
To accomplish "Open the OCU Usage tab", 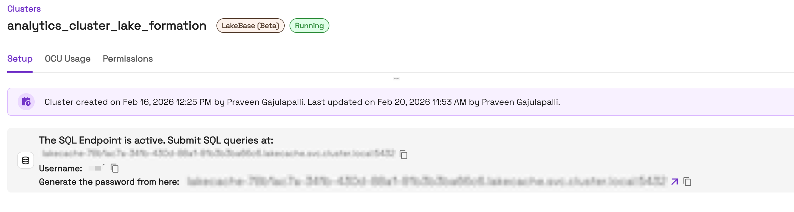I will coord(68,58).
